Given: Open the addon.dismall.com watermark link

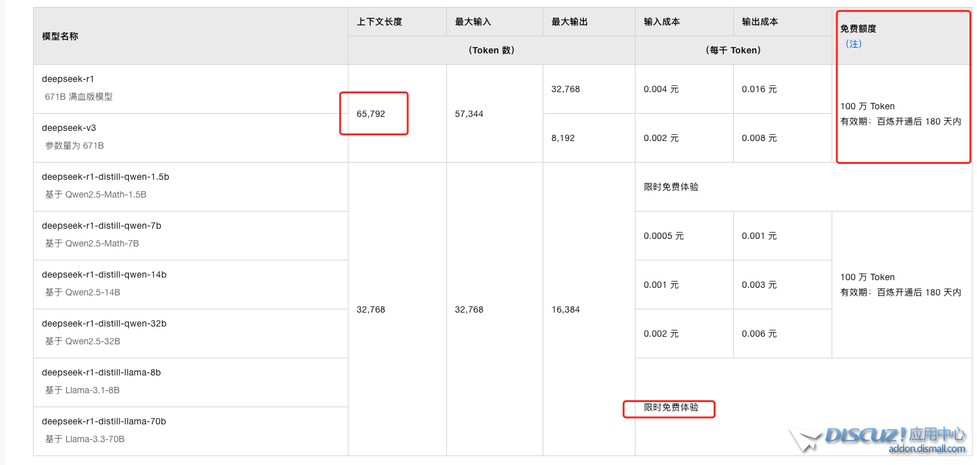Looking at the screenshot, I should [x=926, y=449].
